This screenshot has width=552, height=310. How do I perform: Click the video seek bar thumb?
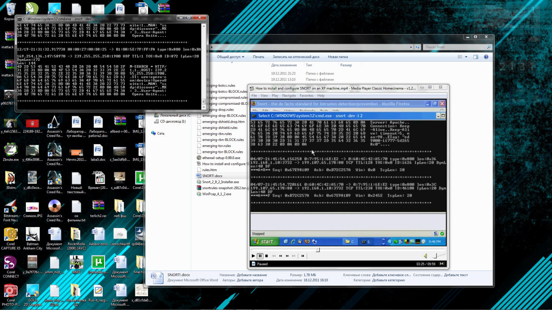(318, 250)
